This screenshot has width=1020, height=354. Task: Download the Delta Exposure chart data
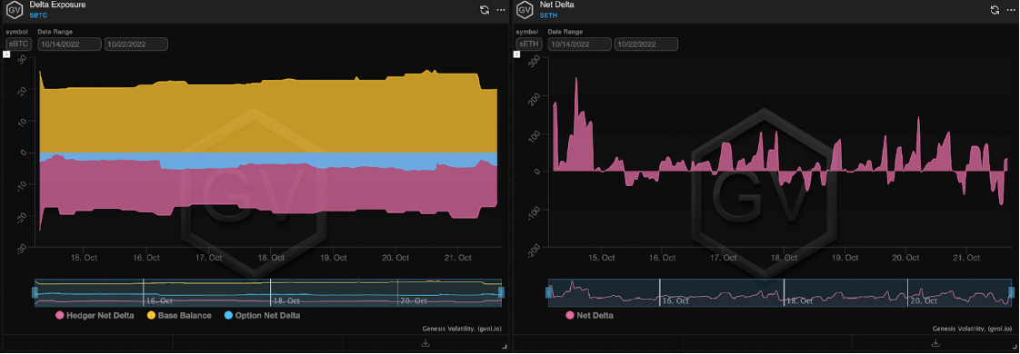click(426, 343)
